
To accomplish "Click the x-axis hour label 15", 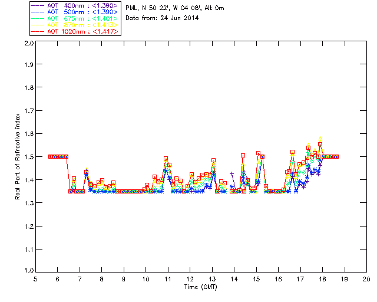I will pos(256,279).
